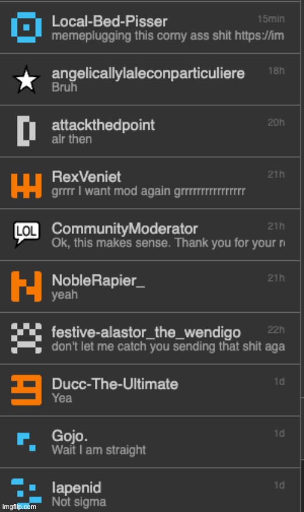Click Iapenid's blue pixel avatar
The image size is (304, 512).
click(x=26, y=491)
